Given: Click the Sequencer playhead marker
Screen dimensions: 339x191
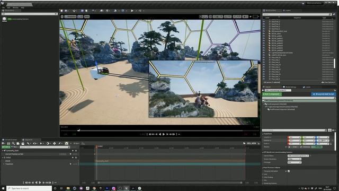Looking at the screenshot, I should (x=96, y=146).
